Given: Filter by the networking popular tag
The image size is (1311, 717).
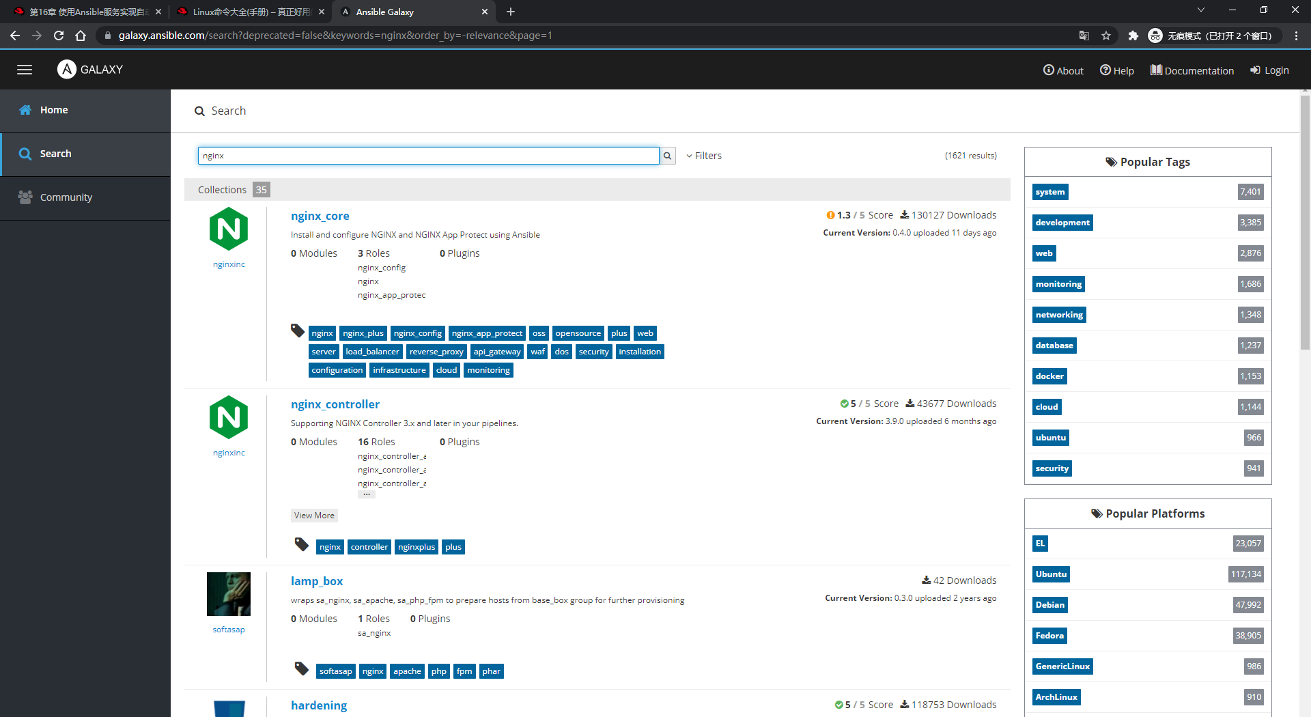Looking at the screenshot, I should [x=1059, y=315].
